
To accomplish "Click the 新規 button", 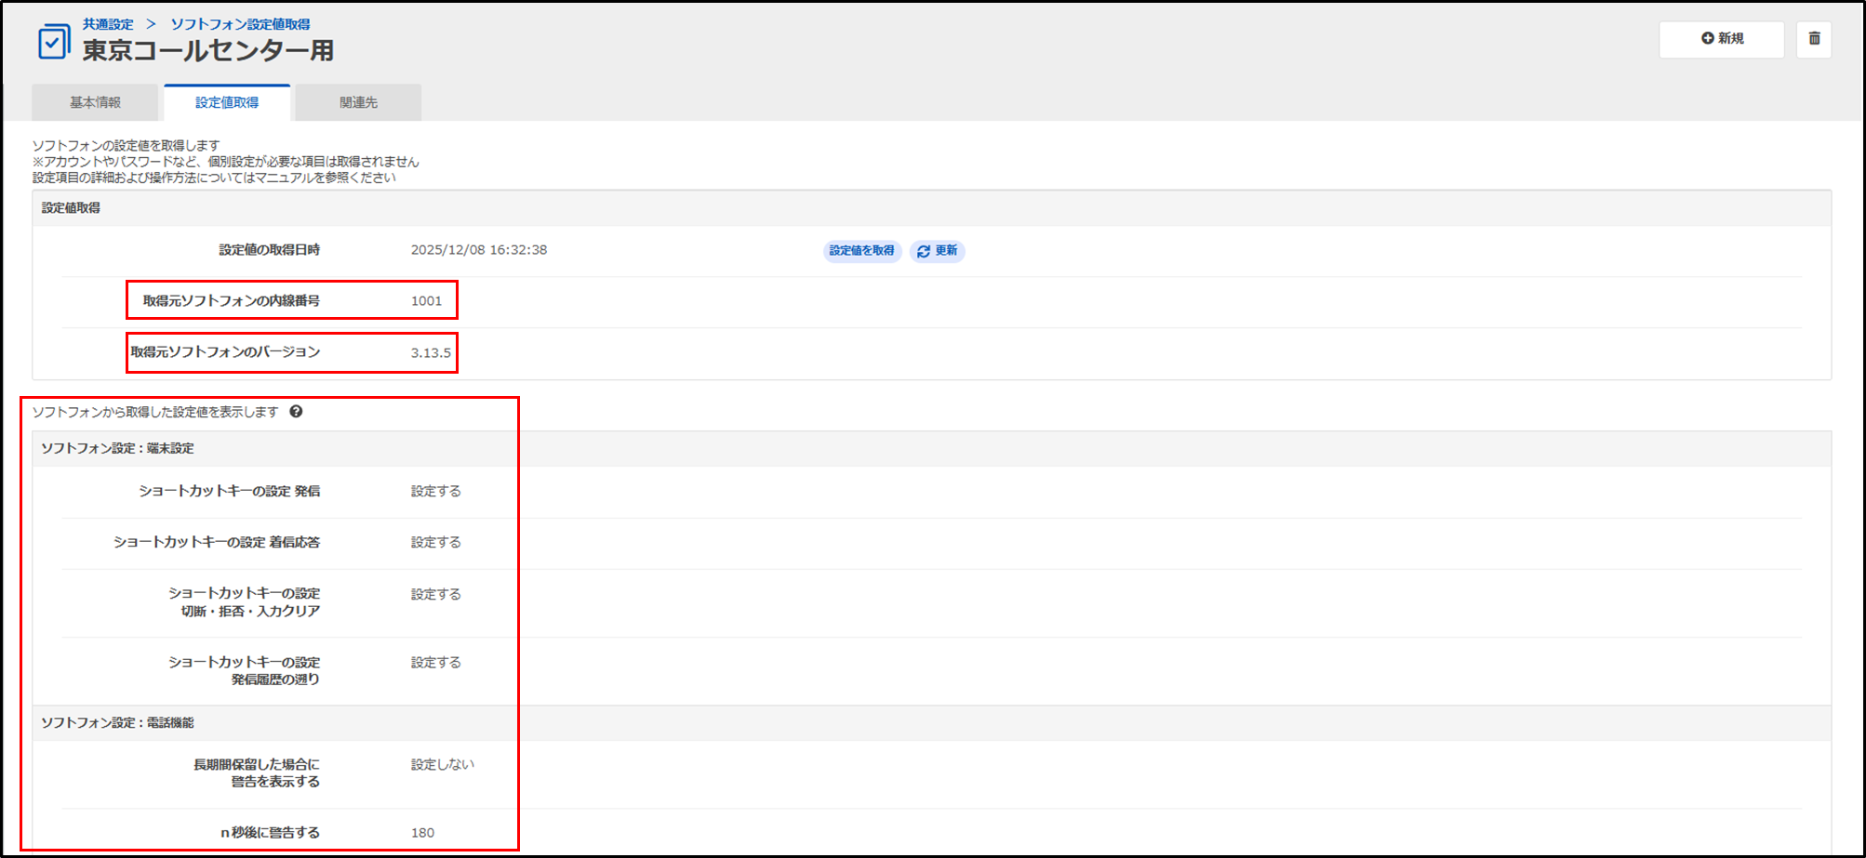I will (x=1721, y=39).
